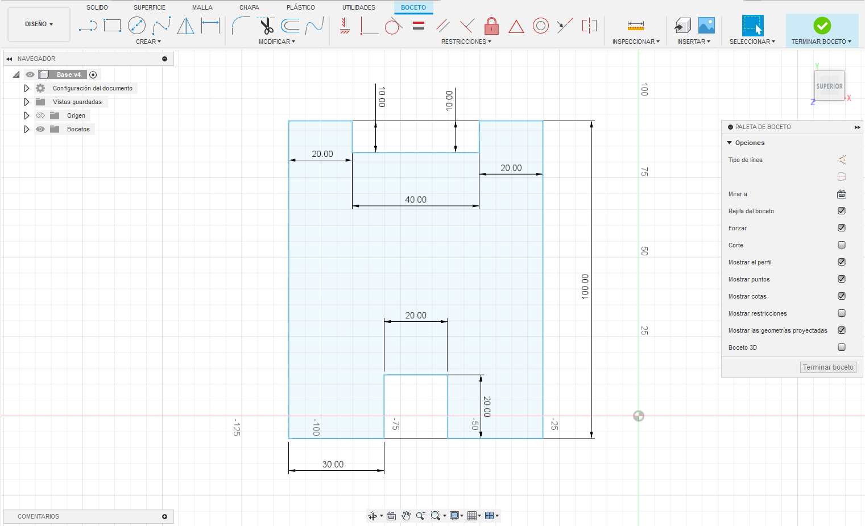Image resolution: width=865 pixels, height=526 pixels.
Task: Switch to the PLÁSTICO tab
Action: point(301,7)
